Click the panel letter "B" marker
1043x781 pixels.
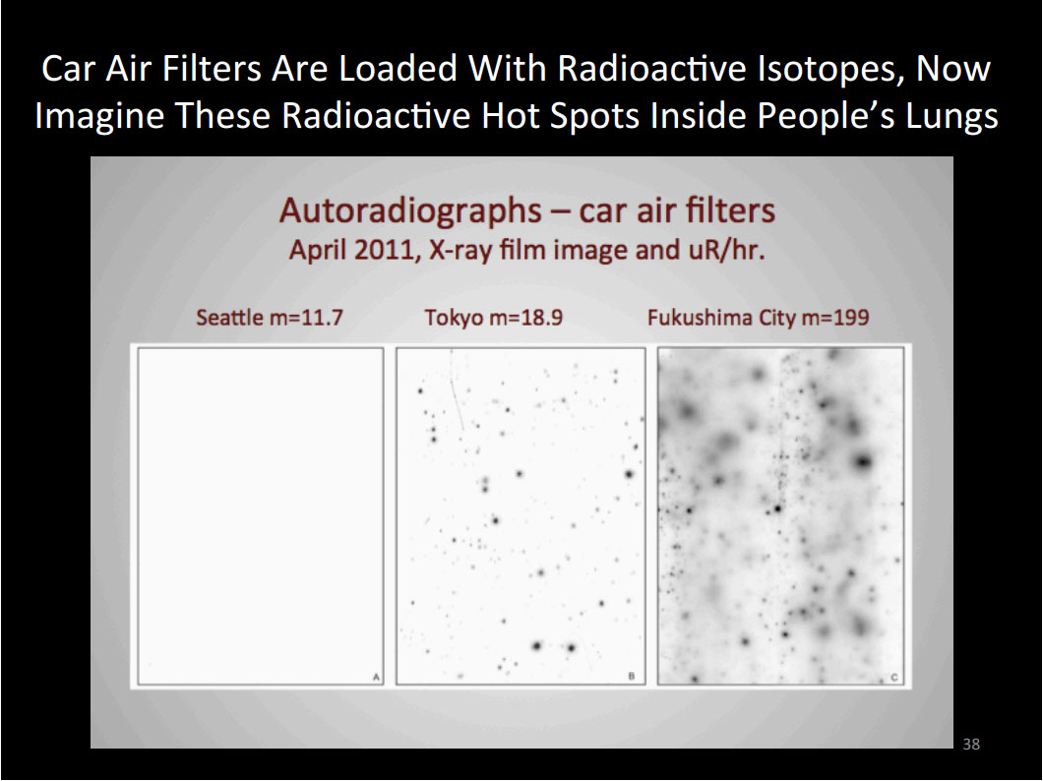[x=631, y=677]
